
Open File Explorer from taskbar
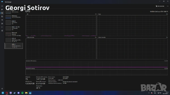(26, 93)
